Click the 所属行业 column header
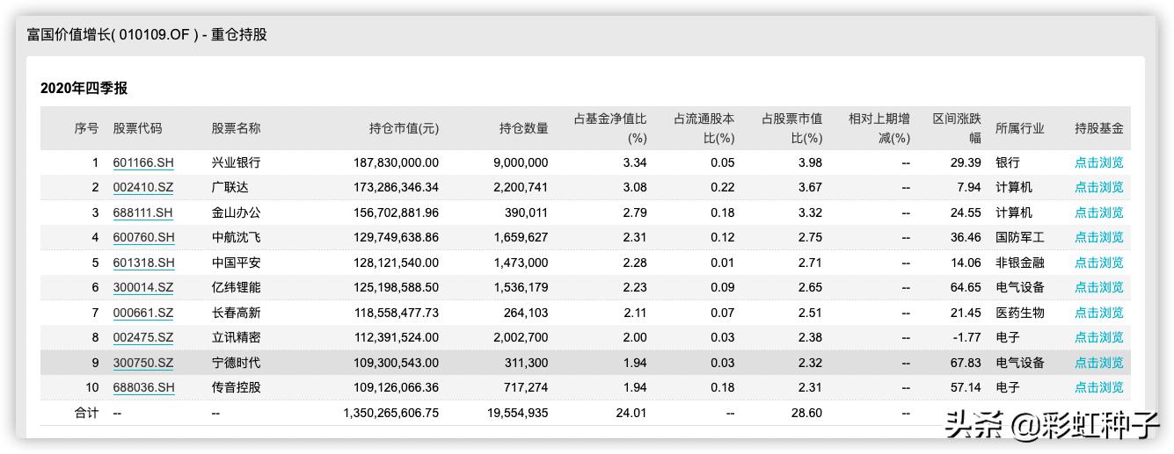This screenshot has height=454, width=1174. 1020,128
